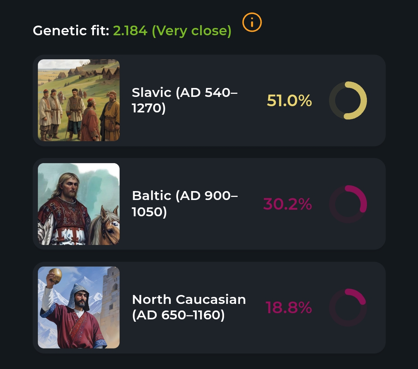The width and height of the screenshot is (418, 369).
Task: Select the North Caucasian (AD 650–1160) label
Action: 188,307
